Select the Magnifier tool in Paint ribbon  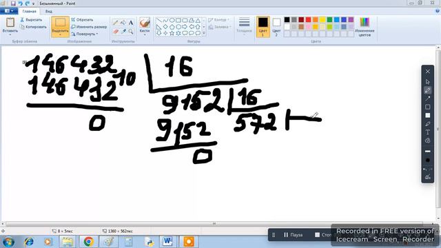pyautogui.click(x=131, y=32)
